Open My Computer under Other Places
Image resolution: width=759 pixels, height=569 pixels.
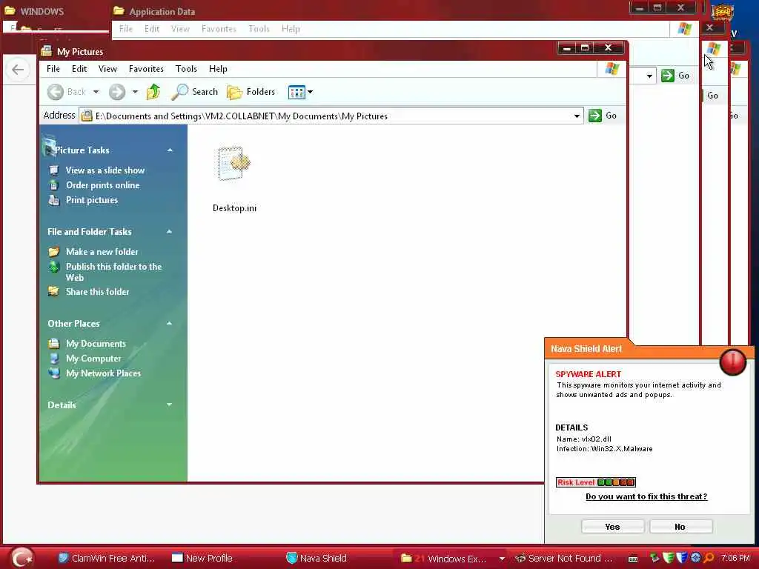pyautogui.click(x=93, y=359)
